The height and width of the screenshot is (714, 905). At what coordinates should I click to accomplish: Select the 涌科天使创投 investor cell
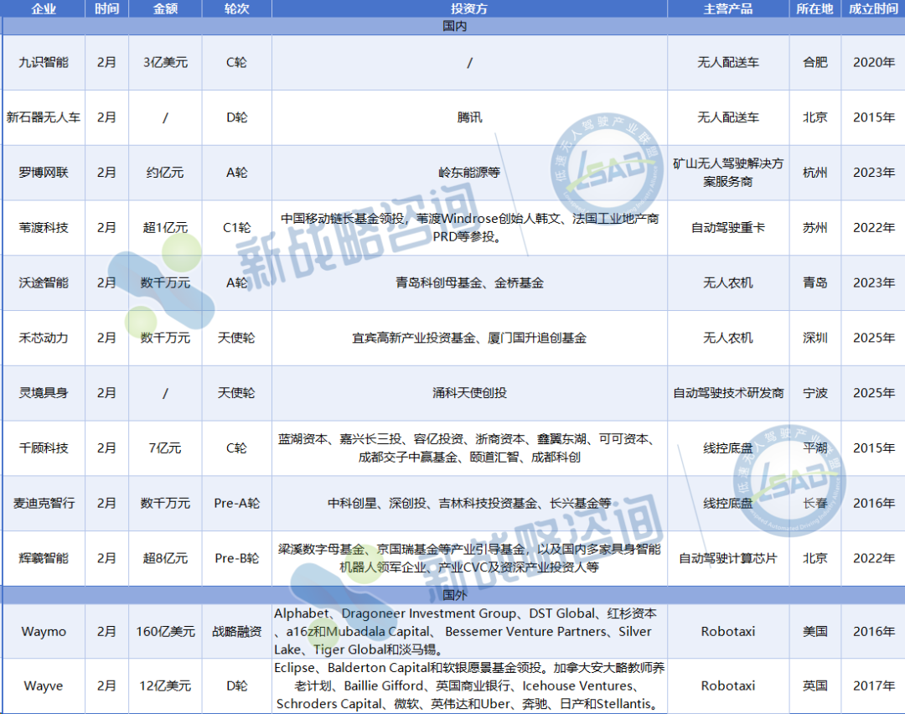(469, 392)
